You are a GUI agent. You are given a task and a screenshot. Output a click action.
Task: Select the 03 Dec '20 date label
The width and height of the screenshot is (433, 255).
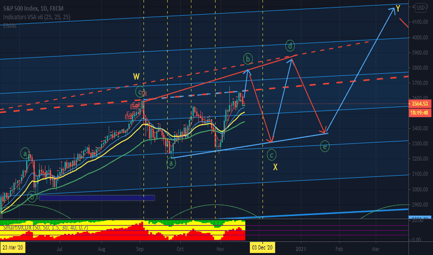262,248
